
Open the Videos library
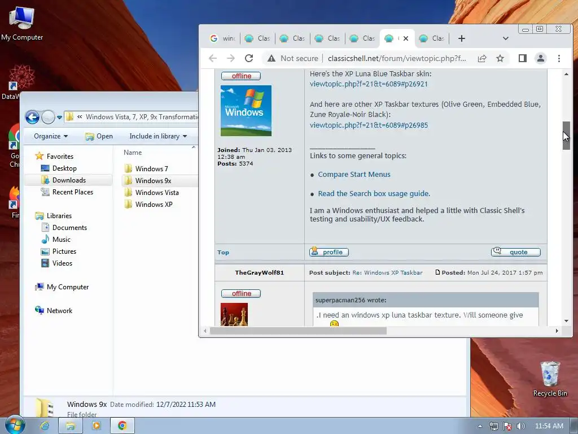click(62, 263)
